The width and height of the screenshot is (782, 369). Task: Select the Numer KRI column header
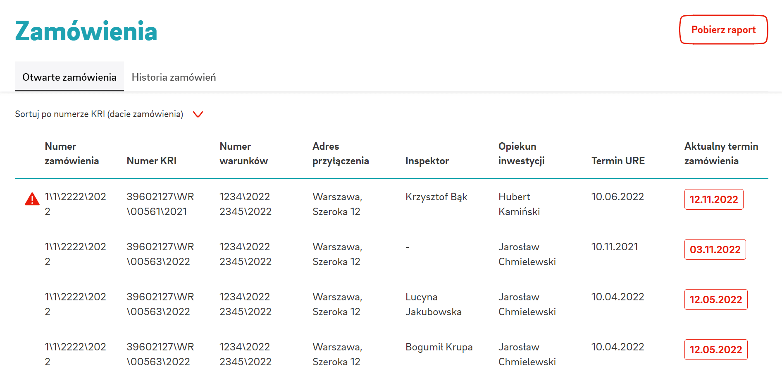tap(151, 161)
